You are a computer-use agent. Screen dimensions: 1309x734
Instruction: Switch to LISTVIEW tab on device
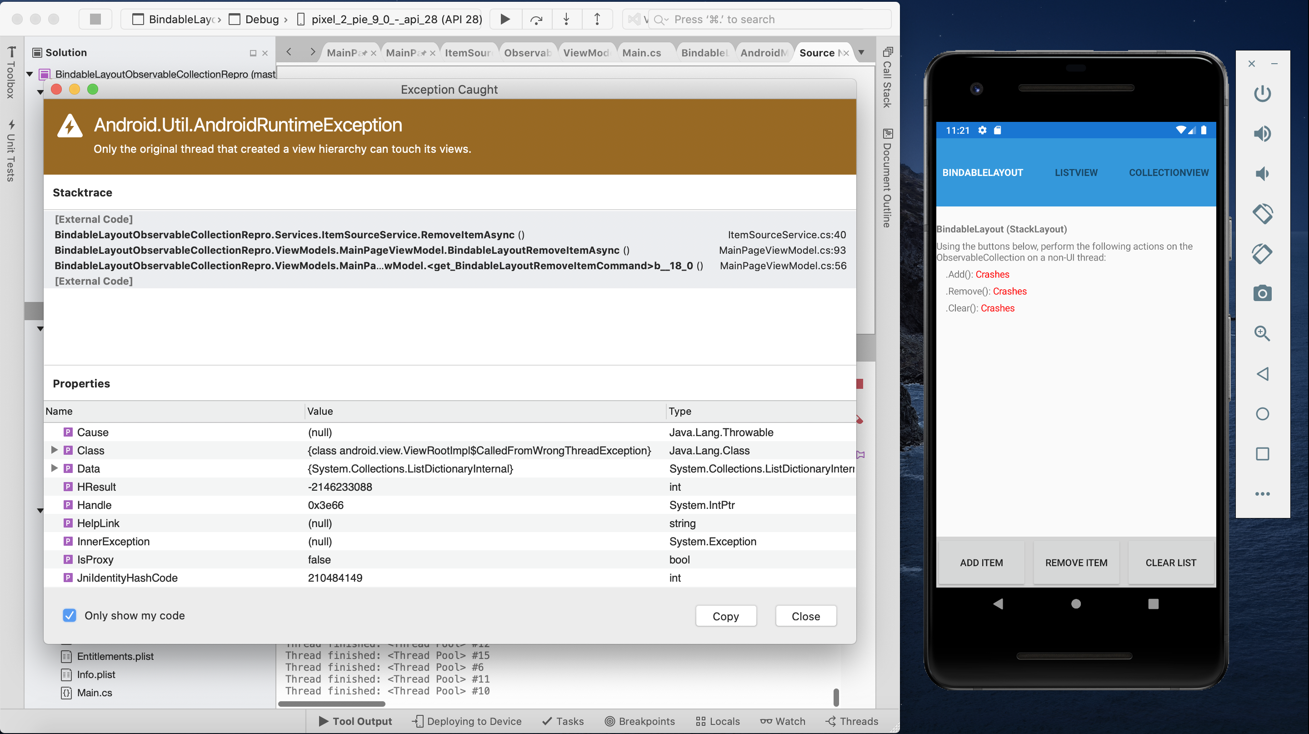(1076, 172)
